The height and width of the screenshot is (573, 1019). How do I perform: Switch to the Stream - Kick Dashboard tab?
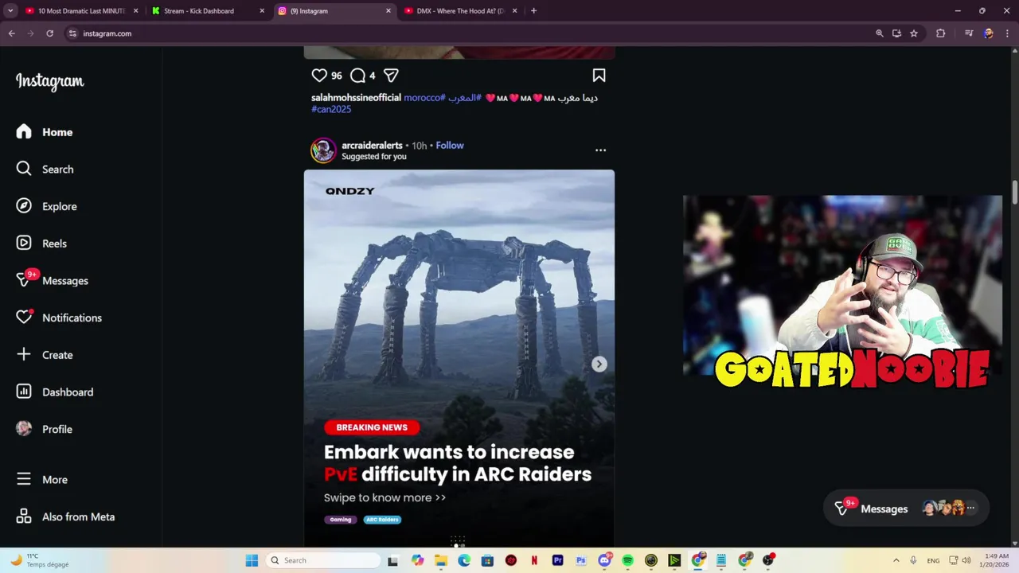tap(199, 11)
